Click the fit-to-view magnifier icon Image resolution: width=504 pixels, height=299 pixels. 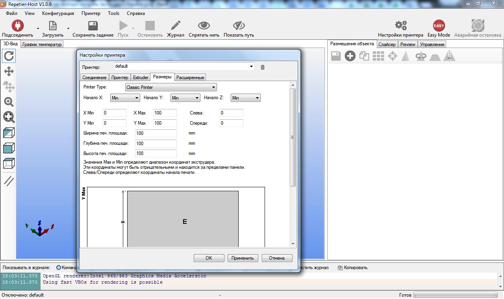click(9, 117)
